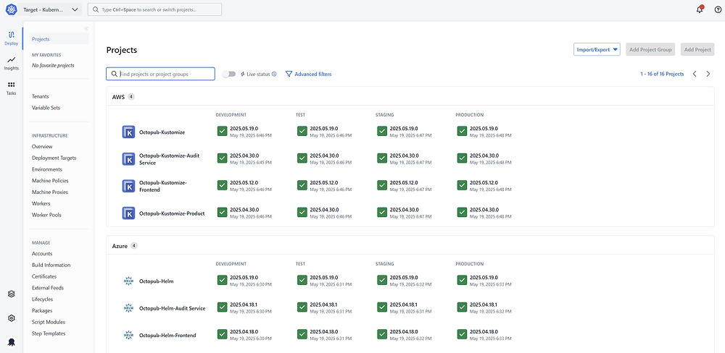Open Advanced filters link
The height and width of the screenshot is (353, 725).
pyautogui.click(x=309, y=74)
